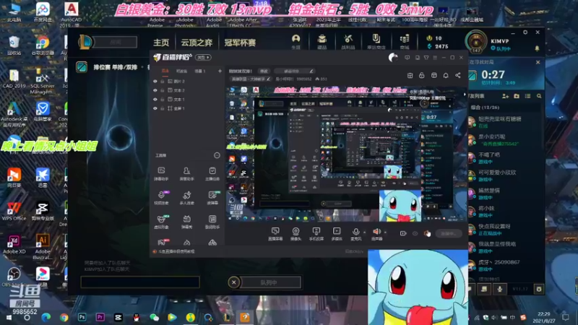Open the 多人连麦 tool
578x325 pixels.
[x=187, y=198]
